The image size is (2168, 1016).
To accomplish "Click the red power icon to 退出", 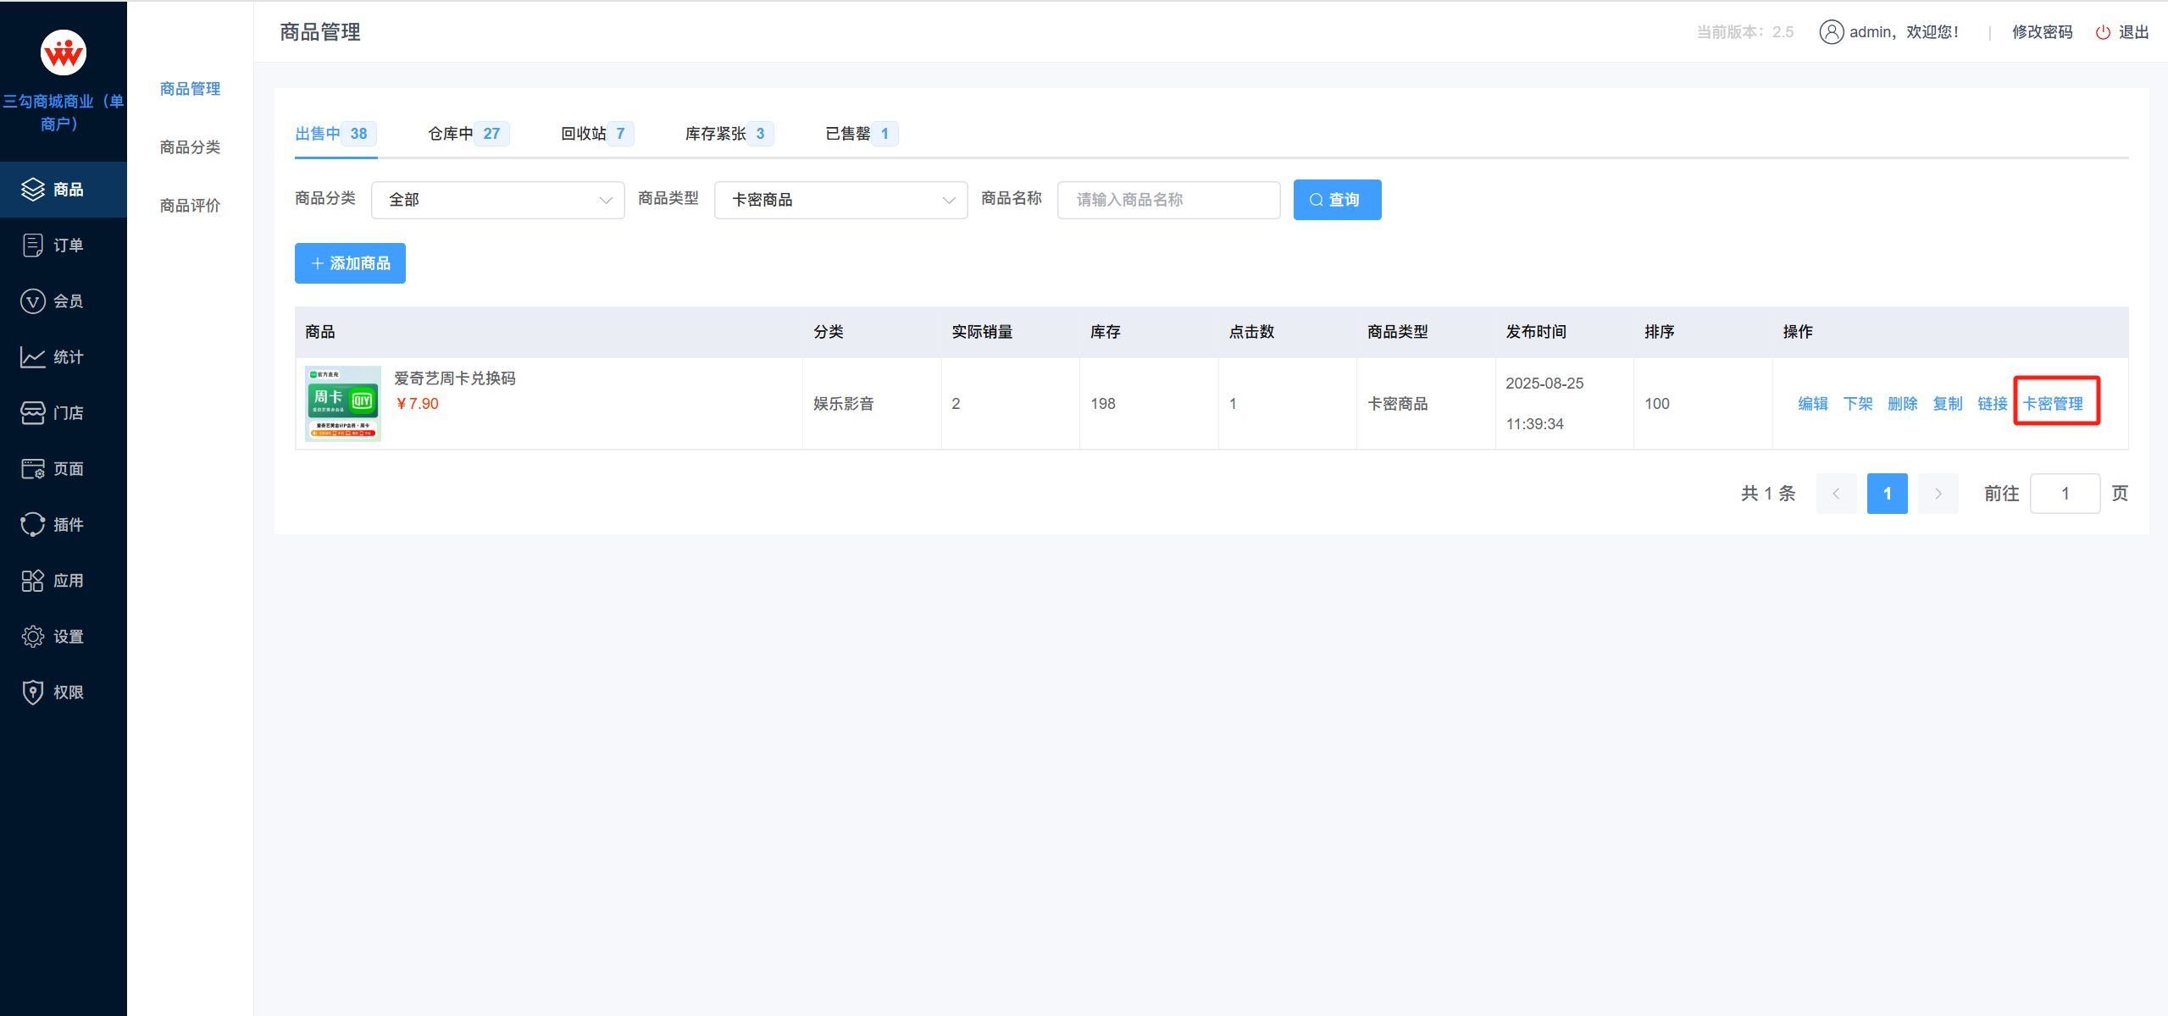I will tap(2103, 32).
